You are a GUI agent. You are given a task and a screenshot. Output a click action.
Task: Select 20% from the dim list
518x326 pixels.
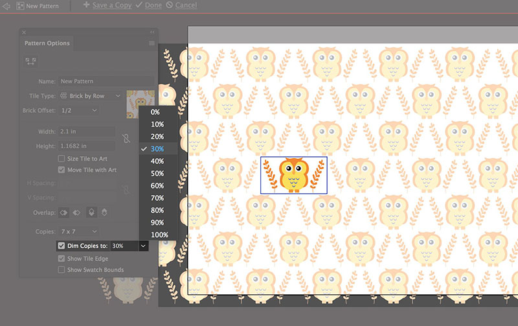[158, 137]
